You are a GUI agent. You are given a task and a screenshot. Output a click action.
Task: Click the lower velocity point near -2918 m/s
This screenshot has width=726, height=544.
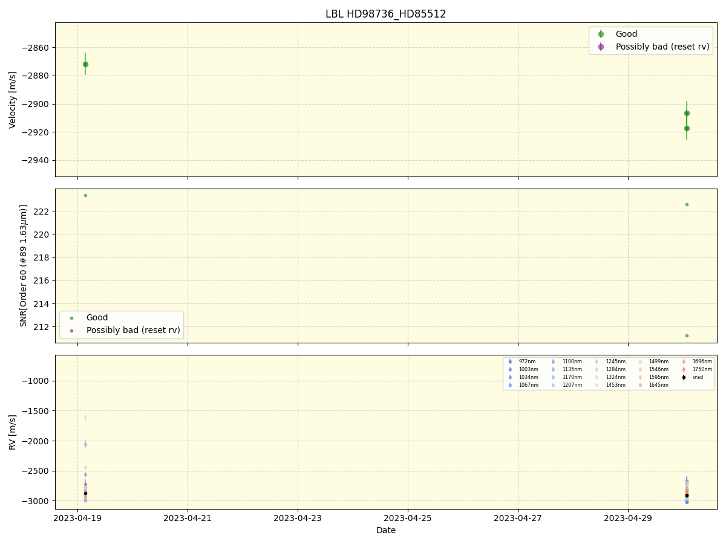(687, 128)
